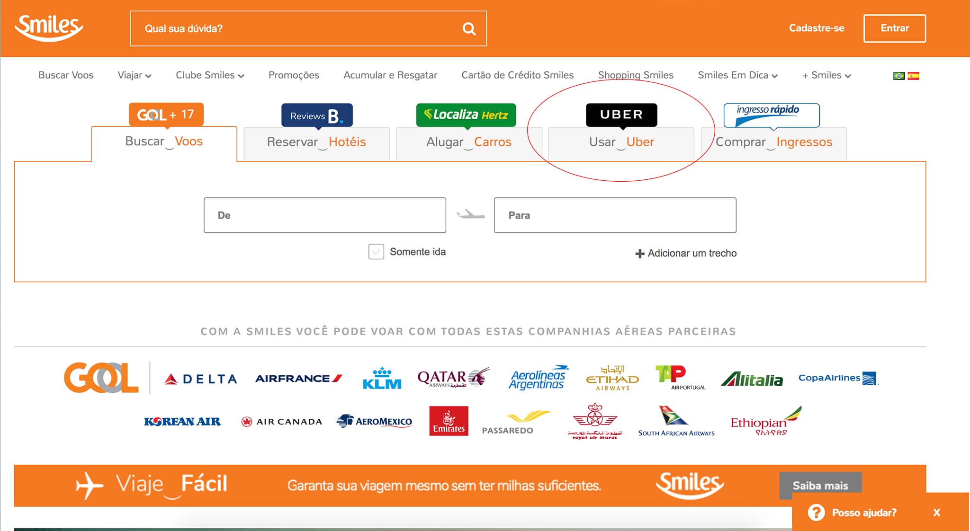
Task: Click the South African Airways logo
Action: [x=676, y=421]
